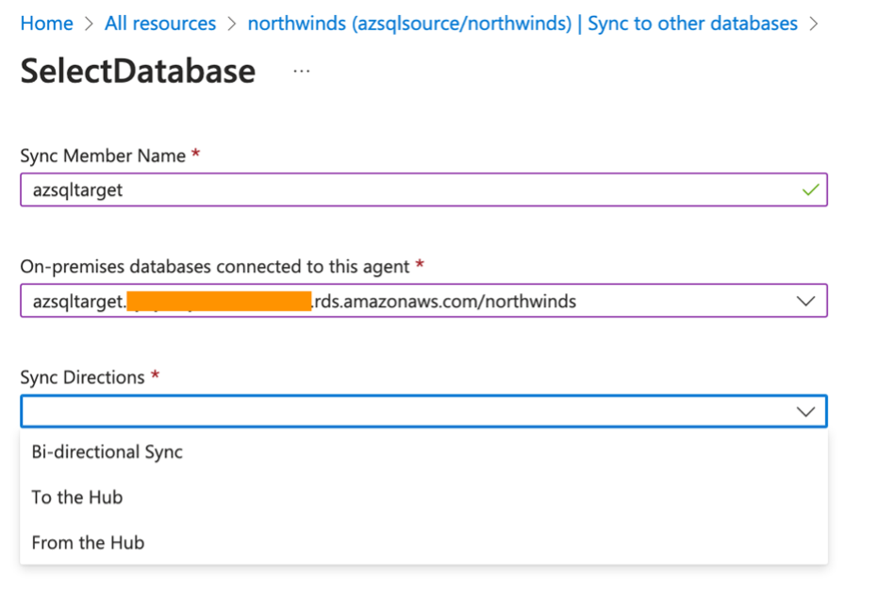Open the ellipsis menu beside SelectDatabase

point(301,72)
